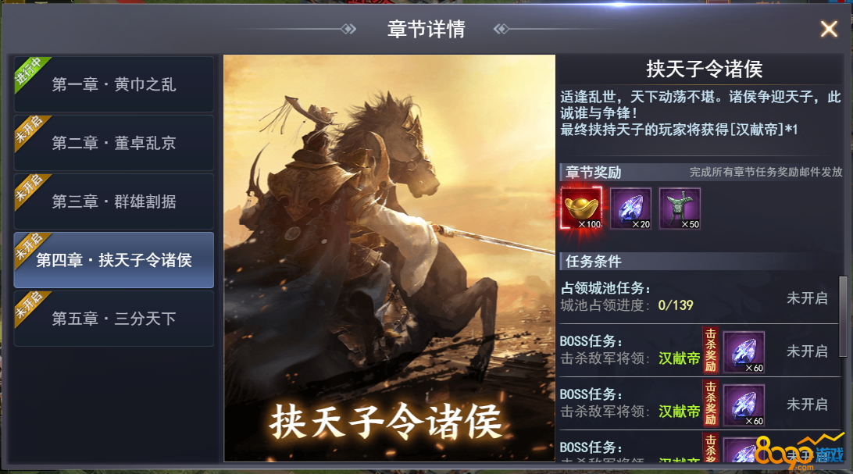The image size is (853, 474).
Task: Open 第五章·三分天下 chapter
Action: pos(114,319)
